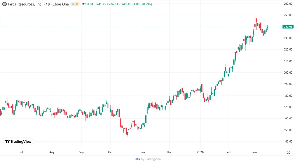Click the Feb label on time axis
The width and height of the screenshot is (295, 163).
228,152
